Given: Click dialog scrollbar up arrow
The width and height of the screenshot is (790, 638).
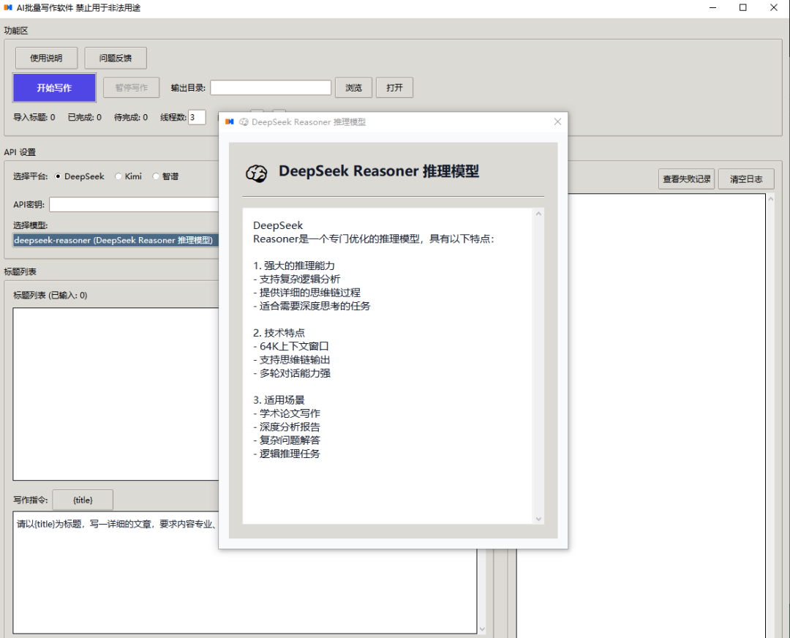Looking at the screenshot, I should tap(538, 214).
